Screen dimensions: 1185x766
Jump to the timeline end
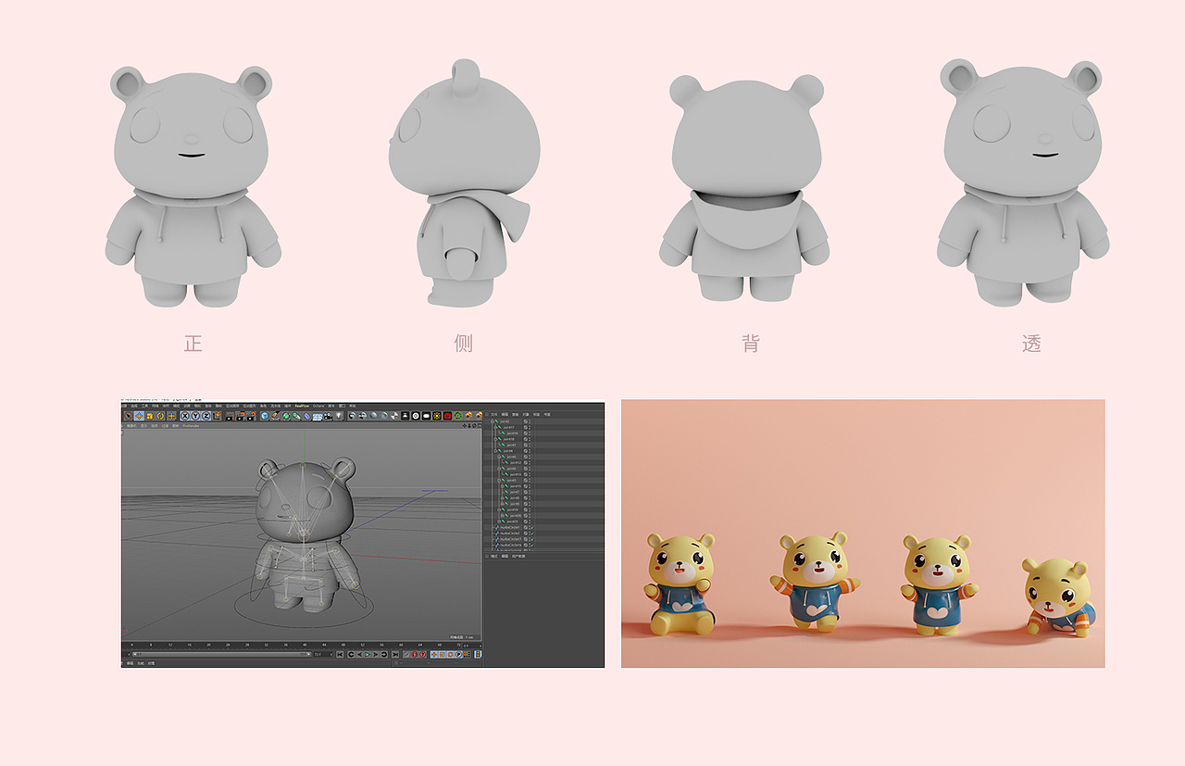395,654
